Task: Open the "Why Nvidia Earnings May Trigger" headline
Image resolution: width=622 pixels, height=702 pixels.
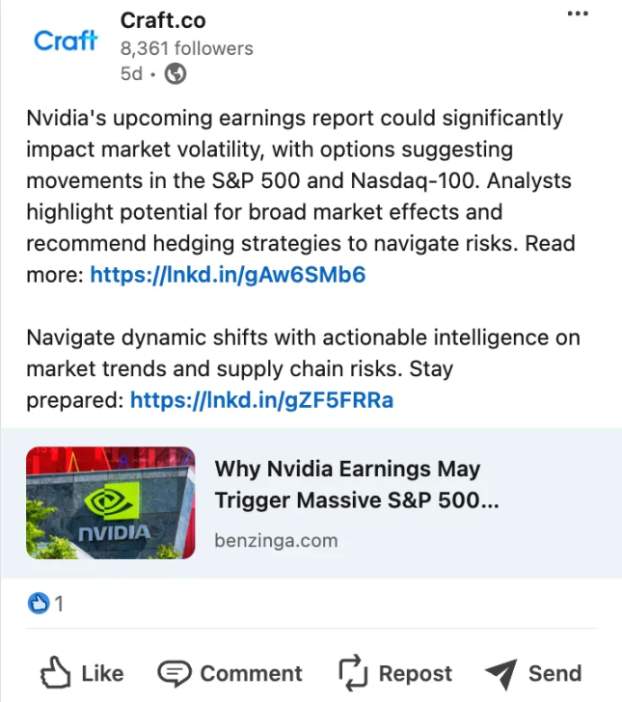Action: tap(357, 484)
